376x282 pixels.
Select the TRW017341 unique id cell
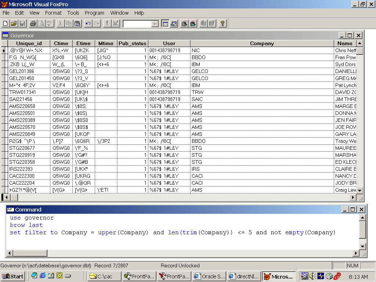(29, 92)
